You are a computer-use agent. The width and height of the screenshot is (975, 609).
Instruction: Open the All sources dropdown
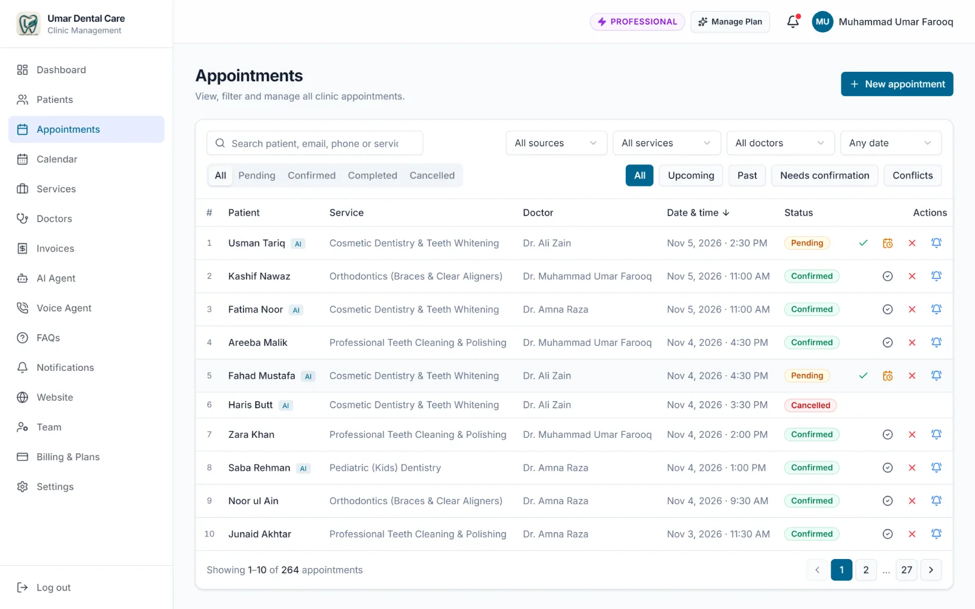click(556, 143)
